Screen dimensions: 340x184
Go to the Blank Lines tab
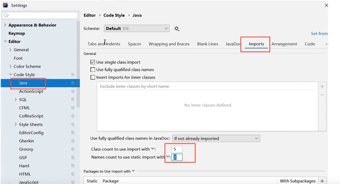208,44
